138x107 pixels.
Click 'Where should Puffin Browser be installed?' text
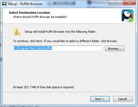pos(40,17)
